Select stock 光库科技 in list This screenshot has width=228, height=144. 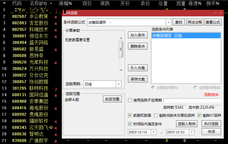(39, 62)
